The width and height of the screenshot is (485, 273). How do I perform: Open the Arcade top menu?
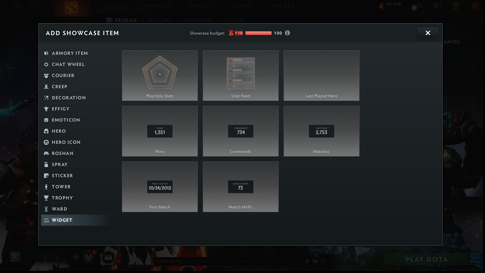coord(283,6)
